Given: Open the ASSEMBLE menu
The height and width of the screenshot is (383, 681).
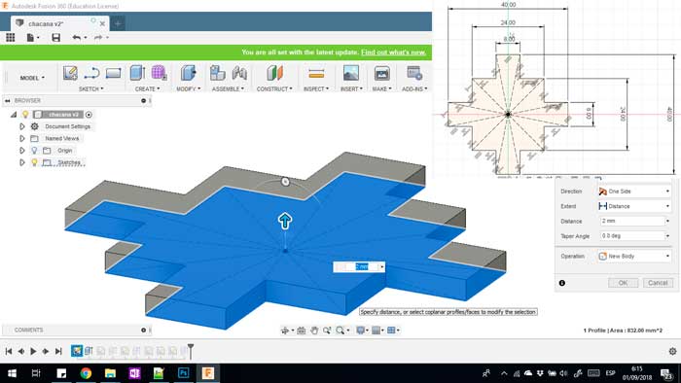Looking at the screenshot, I should [x=228, y=88].
